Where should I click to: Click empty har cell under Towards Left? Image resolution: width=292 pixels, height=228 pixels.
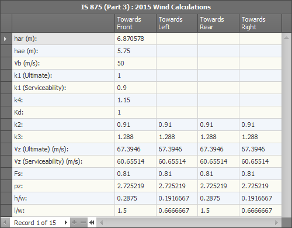[x=177, y=39]
